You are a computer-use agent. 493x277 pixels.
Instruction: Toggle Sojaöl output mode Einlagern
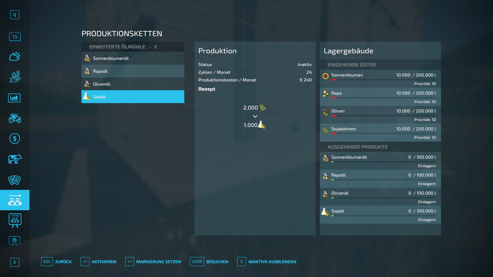pyautogui.click(x=426, y=220)
